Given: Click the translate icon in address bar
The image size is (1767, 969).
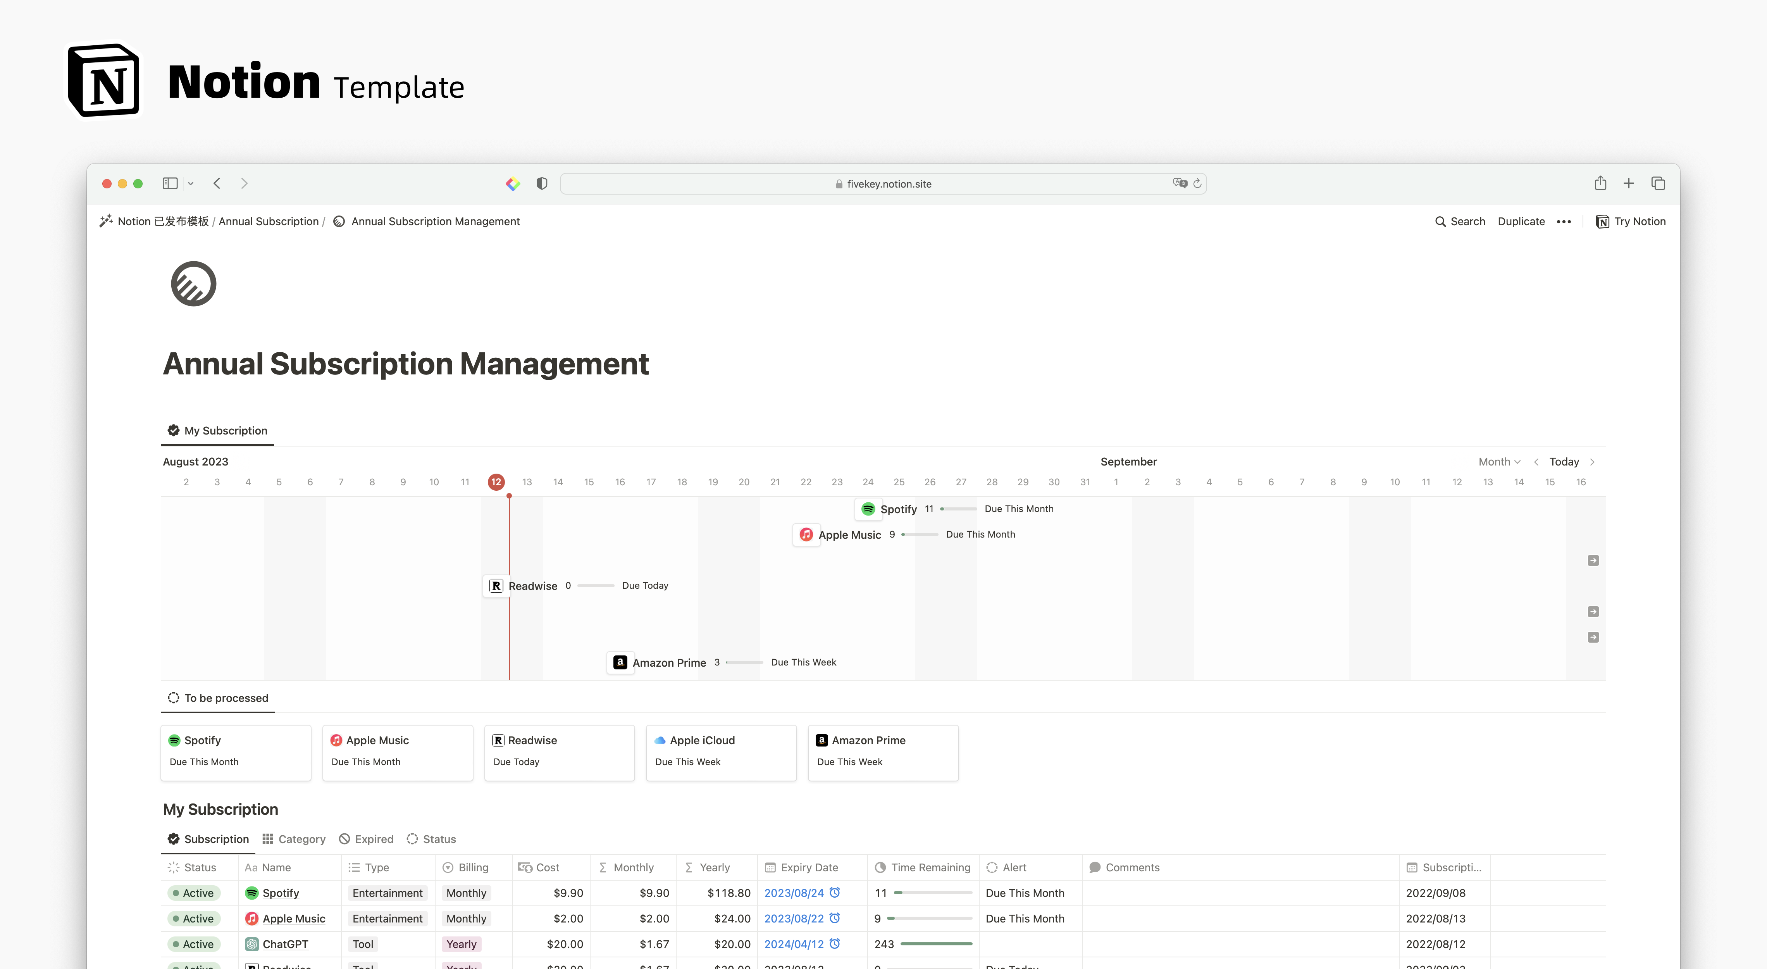Looking at the screenshot, I should tap(1180, 183).
